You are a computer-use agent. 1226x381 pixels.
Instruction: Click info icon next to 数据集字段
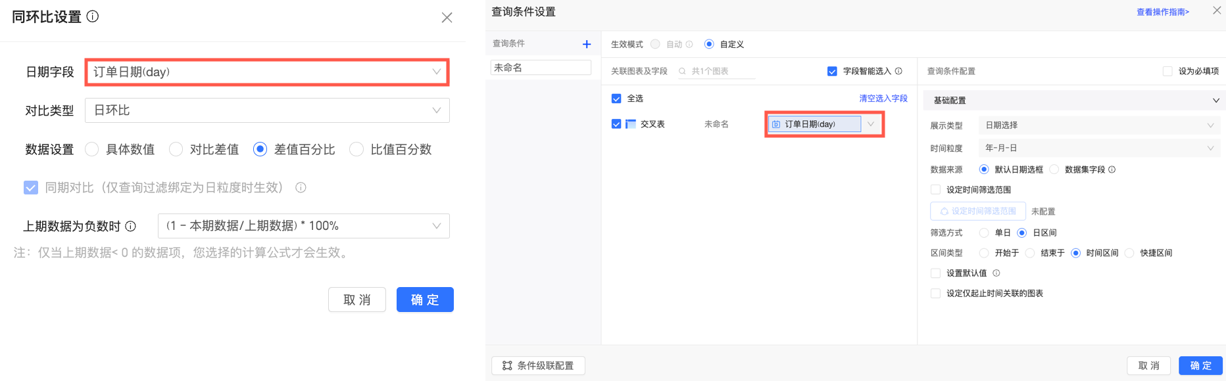click(1112, 169)
